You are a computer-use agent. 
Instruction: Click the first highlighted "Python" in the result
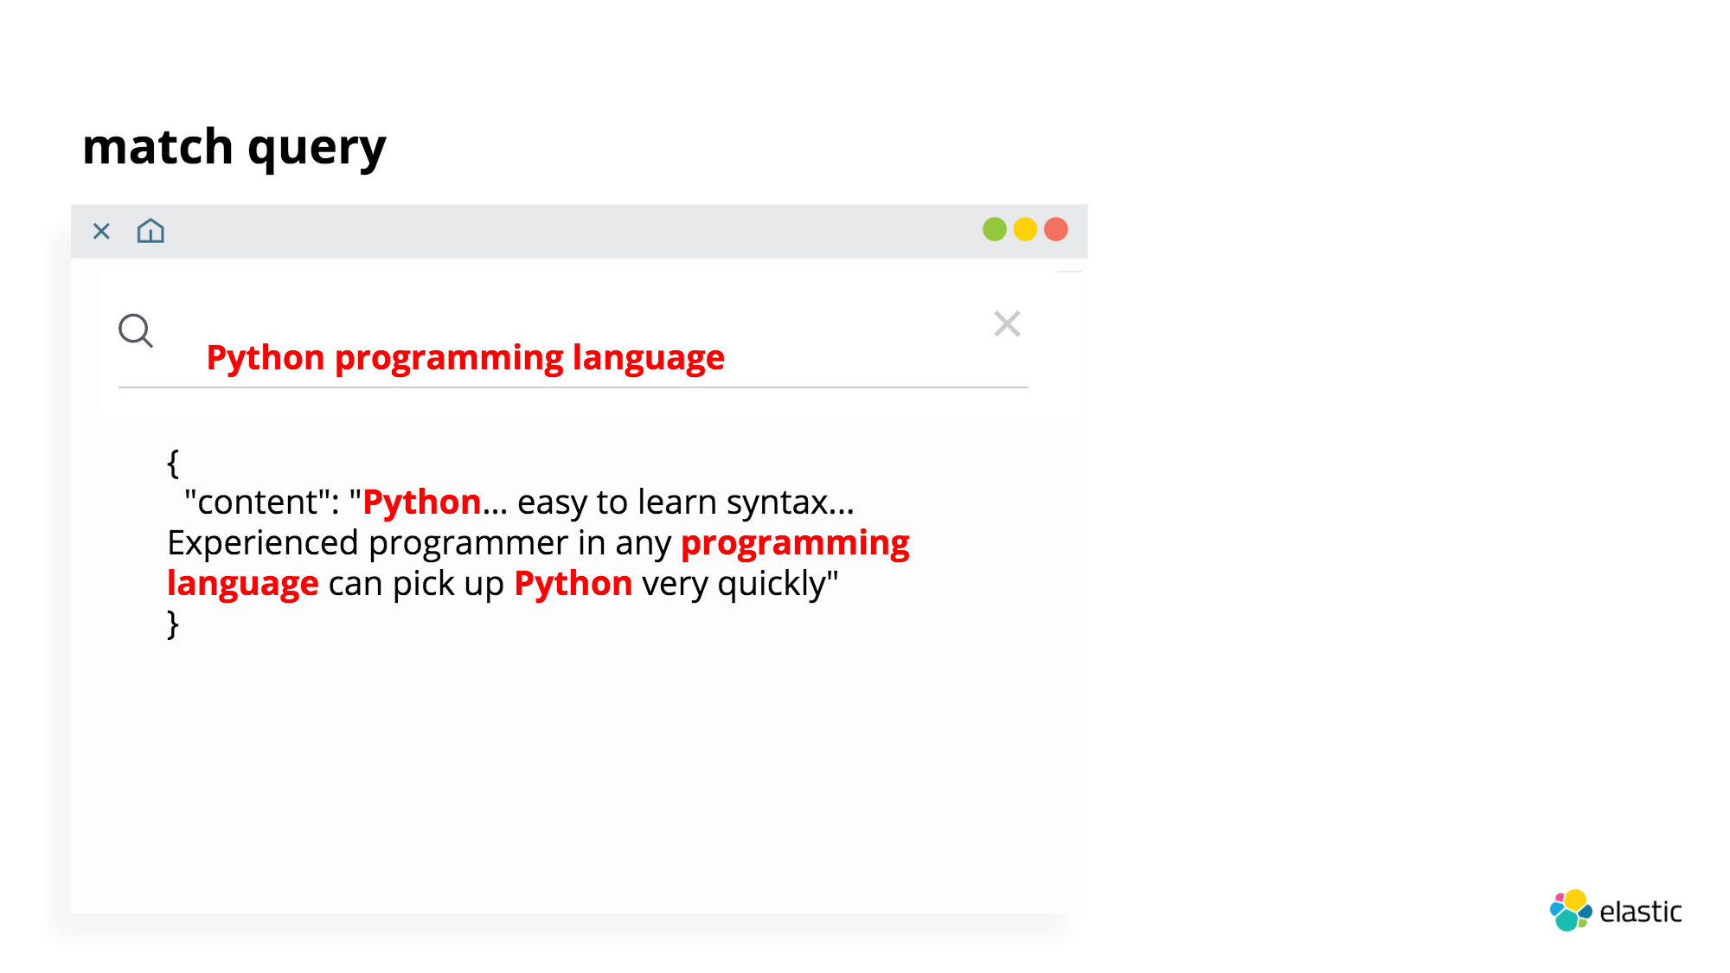[421, 503]
